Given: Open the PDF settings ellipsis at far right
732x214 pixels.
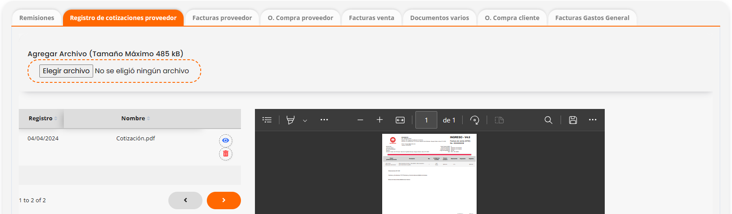Looking at the screenshot, I should (x=593, y=120).
